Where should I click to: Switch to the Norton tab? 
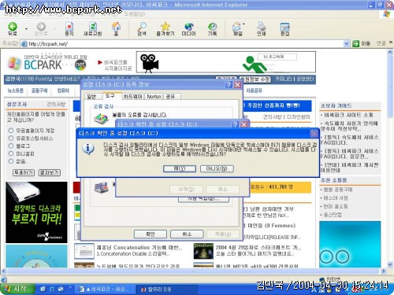[x=154, y=97]
